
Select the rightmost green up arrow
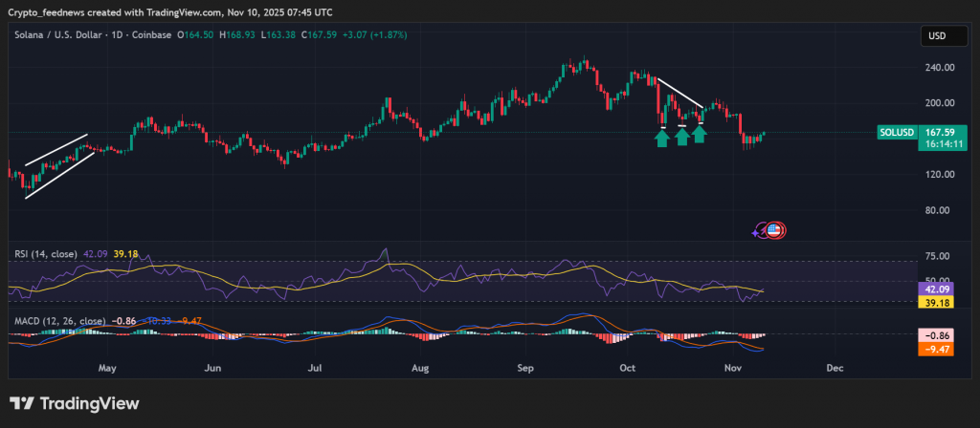(700, 134)
